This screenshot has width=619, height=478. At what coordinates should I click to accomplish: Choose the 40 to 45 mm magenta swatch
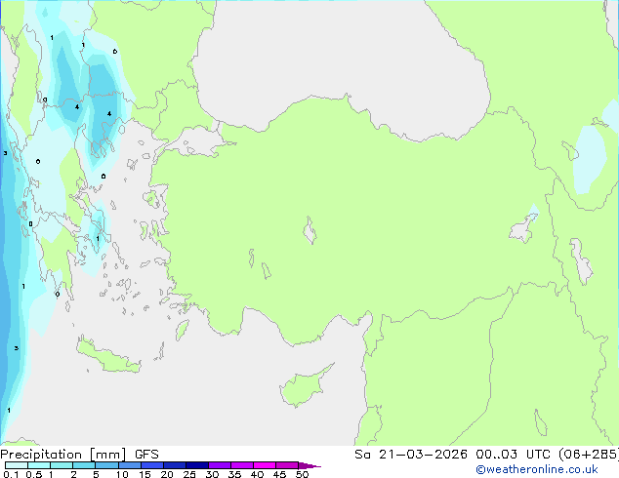pos(265,465)
